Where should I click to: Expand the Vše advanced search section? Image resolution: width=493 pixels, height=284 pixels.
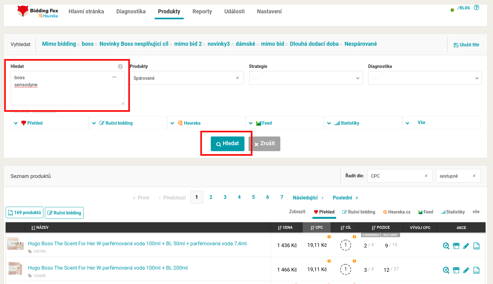pyautogui.click(x=441, y=123)
